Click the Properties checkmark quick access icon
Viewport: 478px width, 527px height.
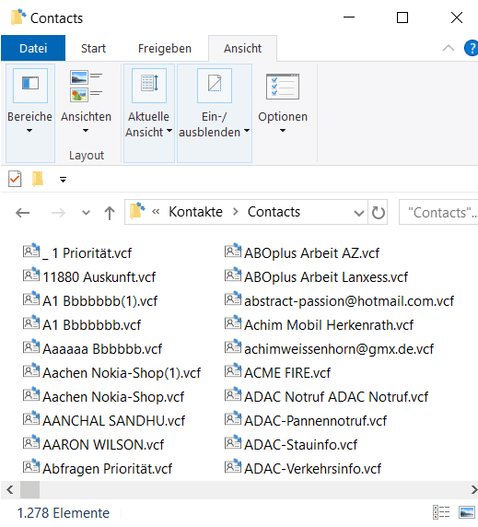(15, 179)
